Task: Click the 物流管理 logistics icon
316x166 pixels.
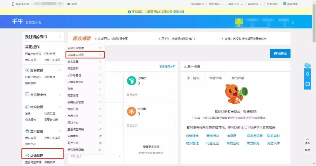Action: [x=27, y=107]
